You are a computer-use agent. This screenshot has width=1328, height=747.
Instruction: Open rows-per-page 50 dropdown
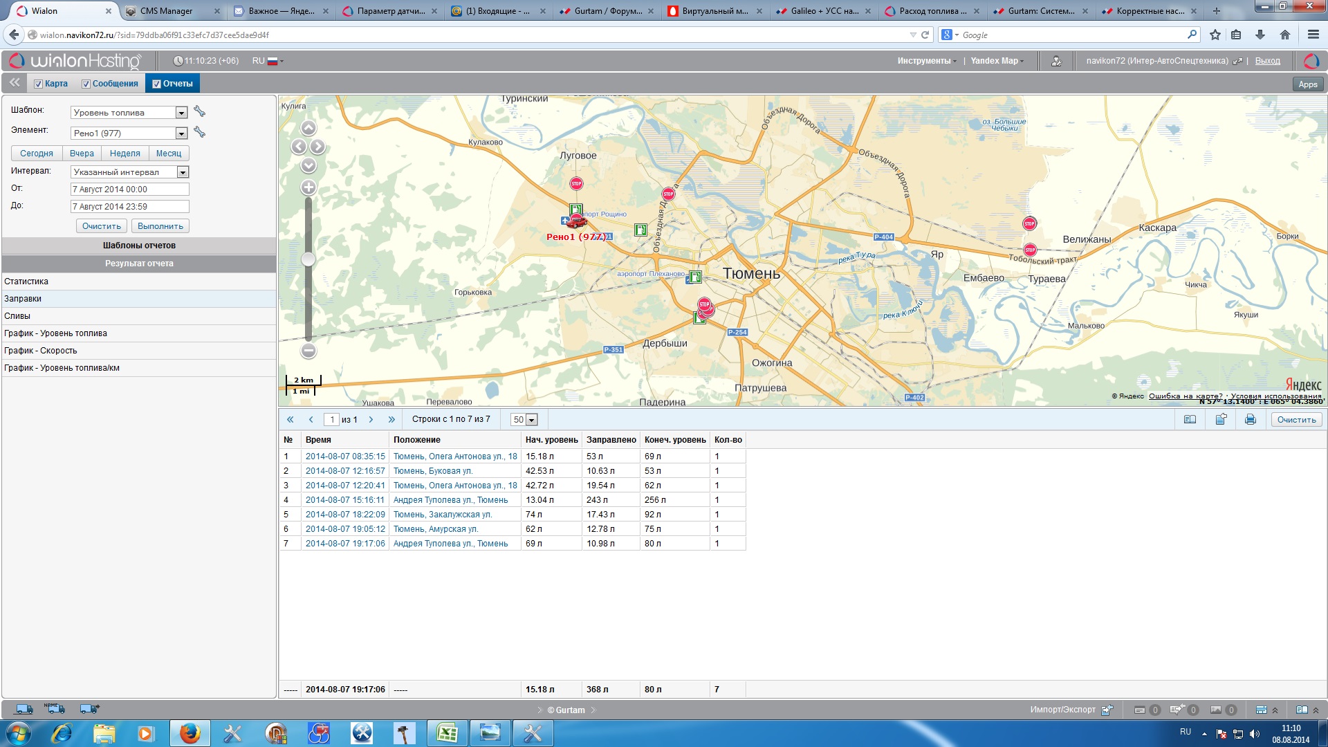(x=531, y=420)
